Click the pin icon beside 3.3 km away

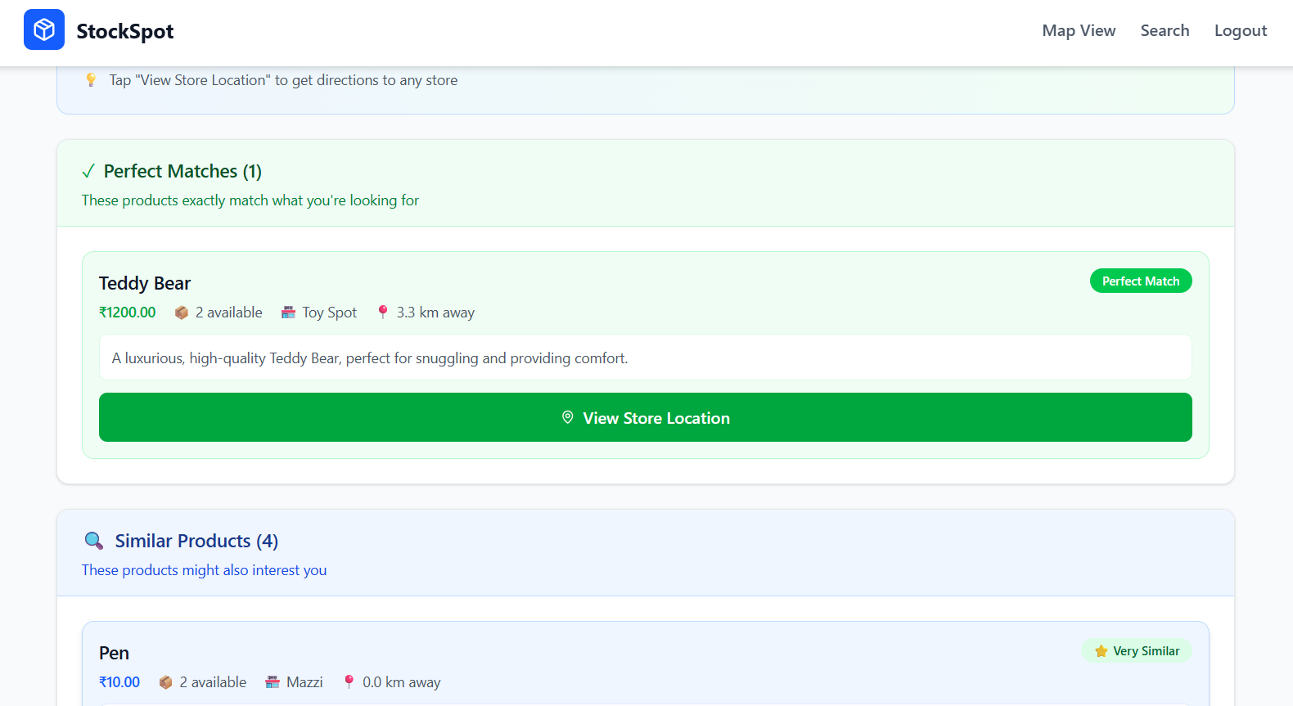click(383, 313)
